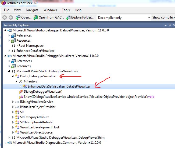
Task: Click Explore Folder... toolbar icon
Action: (x=68, y=17)
